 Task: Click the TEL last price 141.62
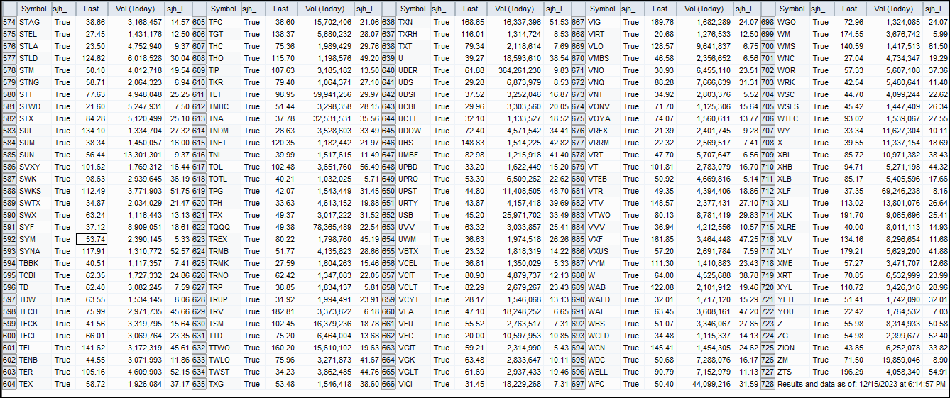pyautogui.click(x=92, y=348)
